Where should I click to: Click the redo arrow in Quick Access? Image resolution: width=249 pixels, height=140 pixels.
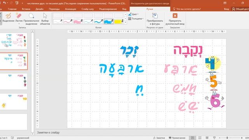tap(11, 3)
